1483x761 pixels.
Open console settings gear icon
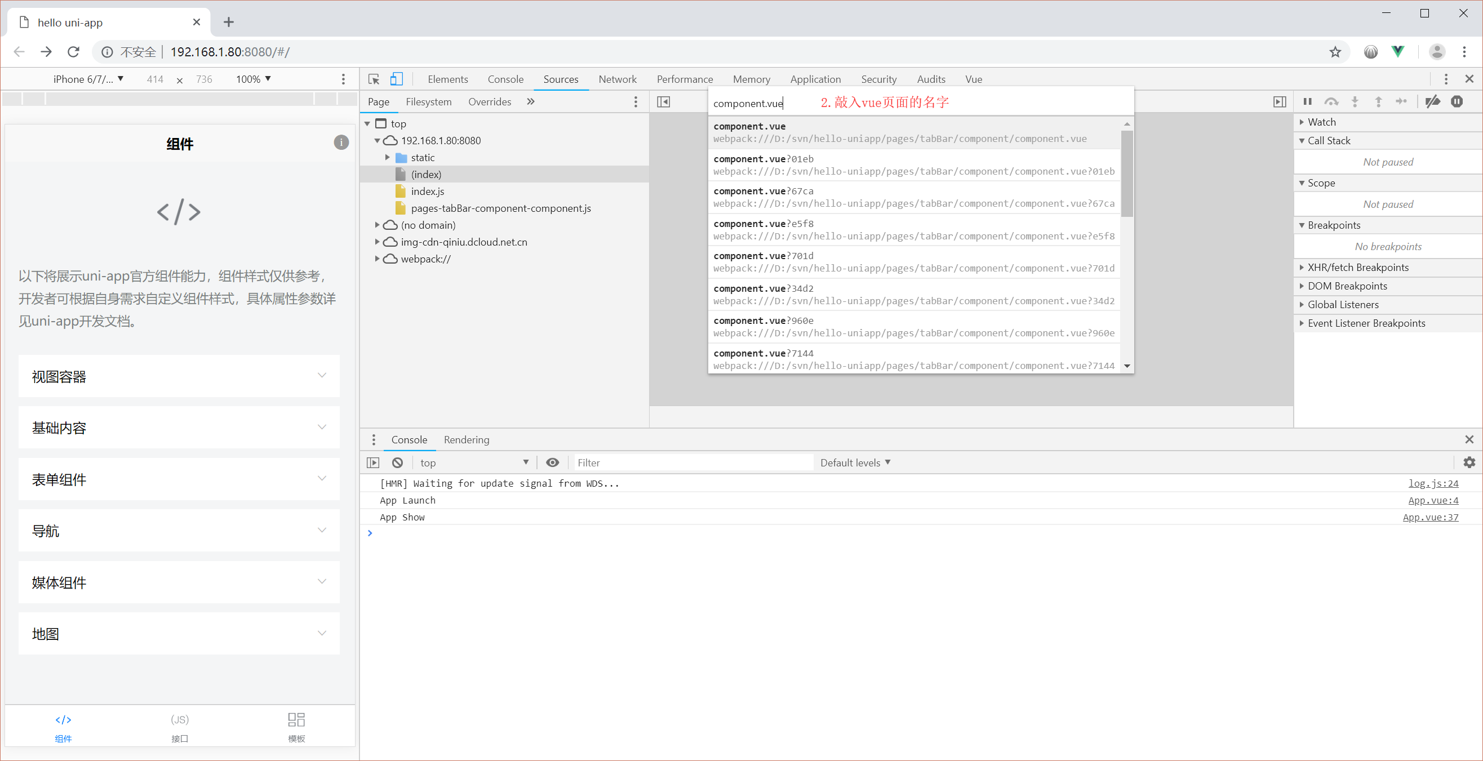coord(1468,462)
